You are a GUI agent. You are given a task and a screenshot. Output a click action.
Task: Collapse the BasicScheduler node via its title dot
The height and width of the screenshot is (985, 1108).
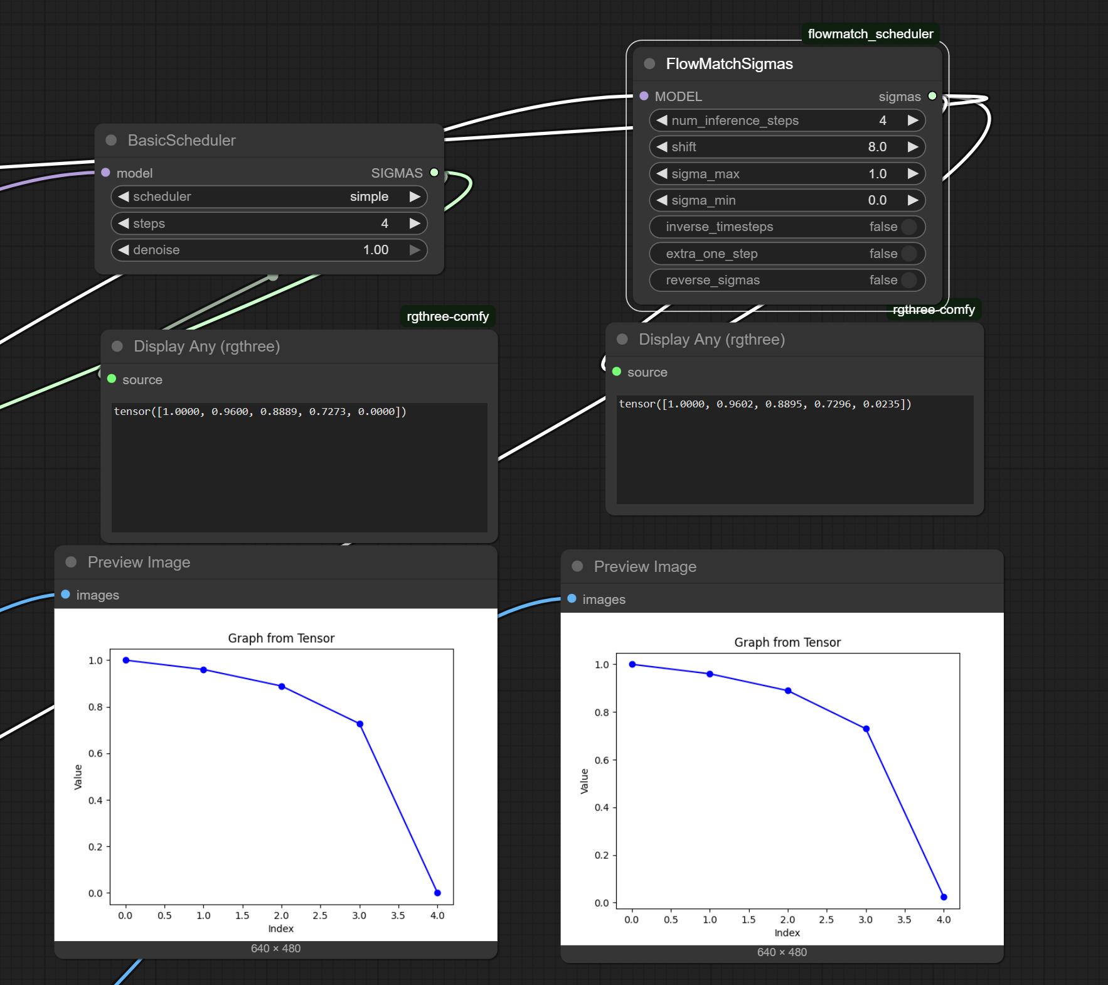[x=112, y=140]
